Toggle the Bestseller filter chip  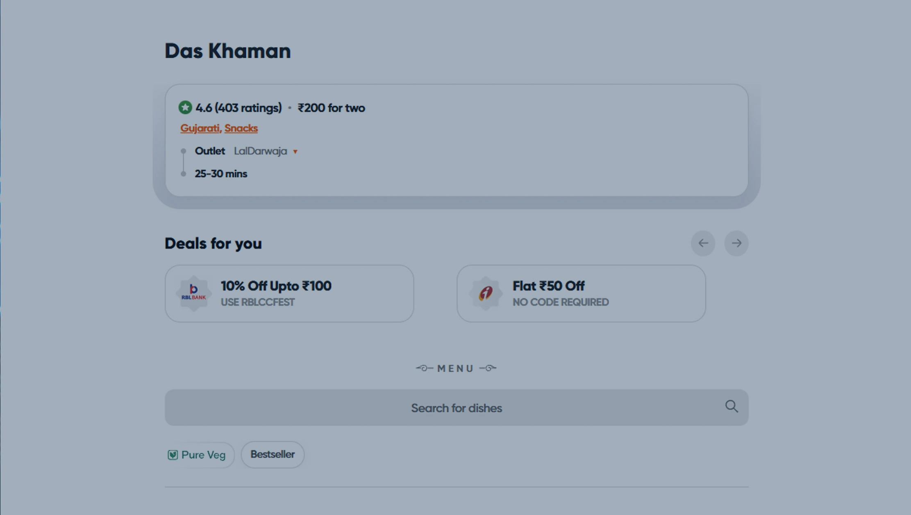[273, 454]
